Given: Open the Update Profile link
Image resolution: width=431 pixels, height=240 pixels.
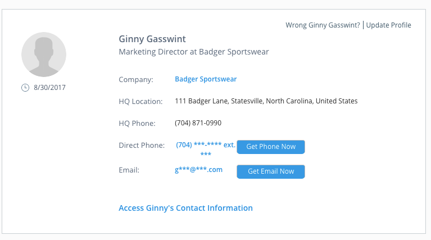Looking at the screenshot, I should (x=389, y=25).
